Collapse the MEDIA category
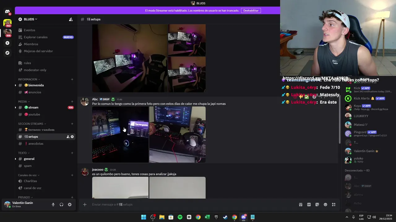Screen dimensions: 396x222 pos(24,101)
